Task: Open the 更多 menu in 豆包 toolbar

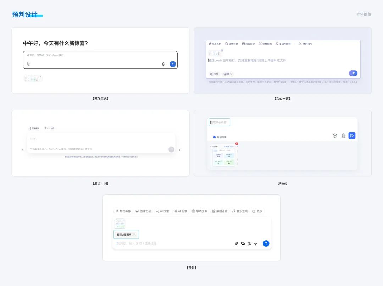Action: click(x=257, y=211)
